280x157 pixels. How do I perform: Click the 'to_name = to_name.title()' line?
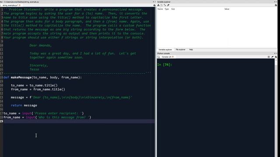(x=34, y=85)
